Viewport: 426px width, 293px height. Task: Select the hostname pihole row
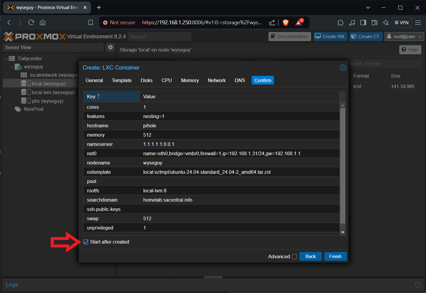[211, 126]
